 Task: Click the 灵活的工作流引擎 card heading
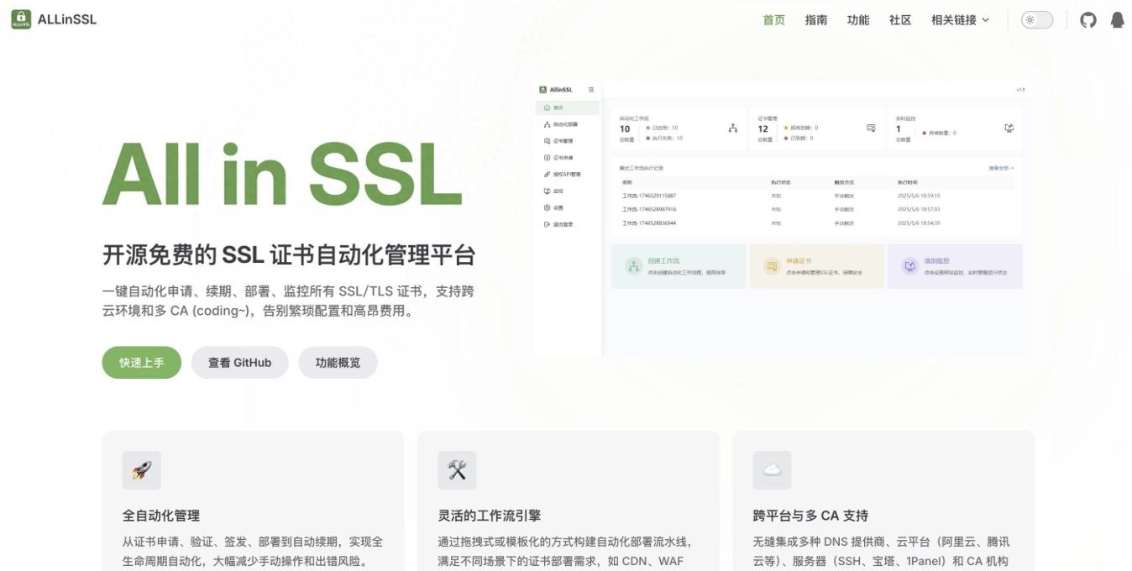490,516
